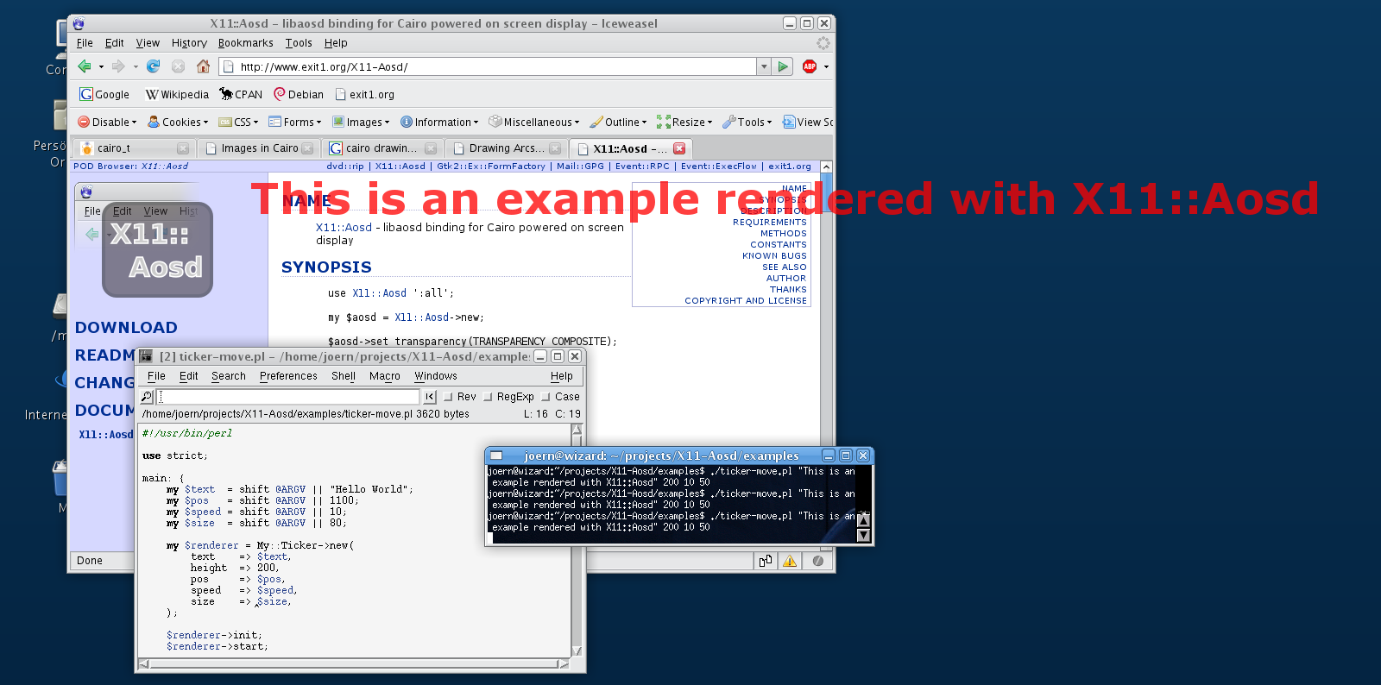Open the Bookmarks menu
The width and height of the screenshot is (1381, 685).
click(x=245, y=43)
